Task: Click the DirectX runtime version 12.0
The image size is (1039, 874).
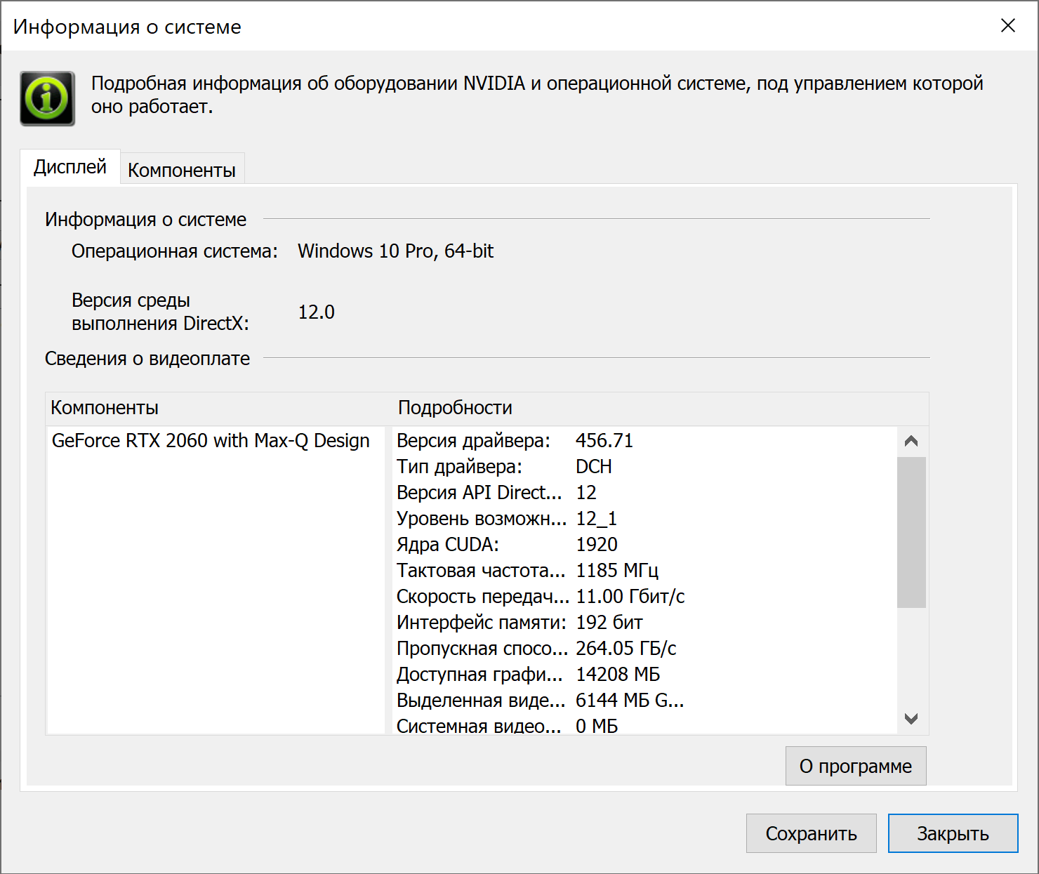Action: pyautogui.click(x=317, y=312)
